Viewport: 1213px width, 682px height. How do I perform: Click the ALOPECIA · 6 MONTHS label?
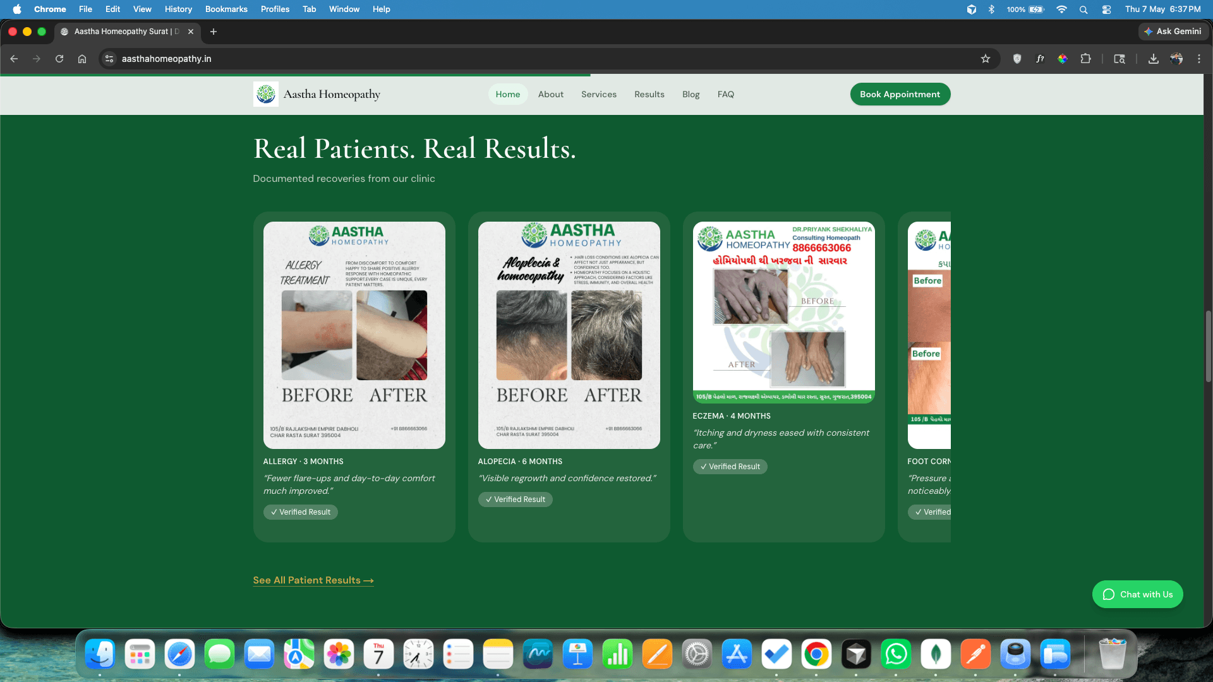(520, 462)
